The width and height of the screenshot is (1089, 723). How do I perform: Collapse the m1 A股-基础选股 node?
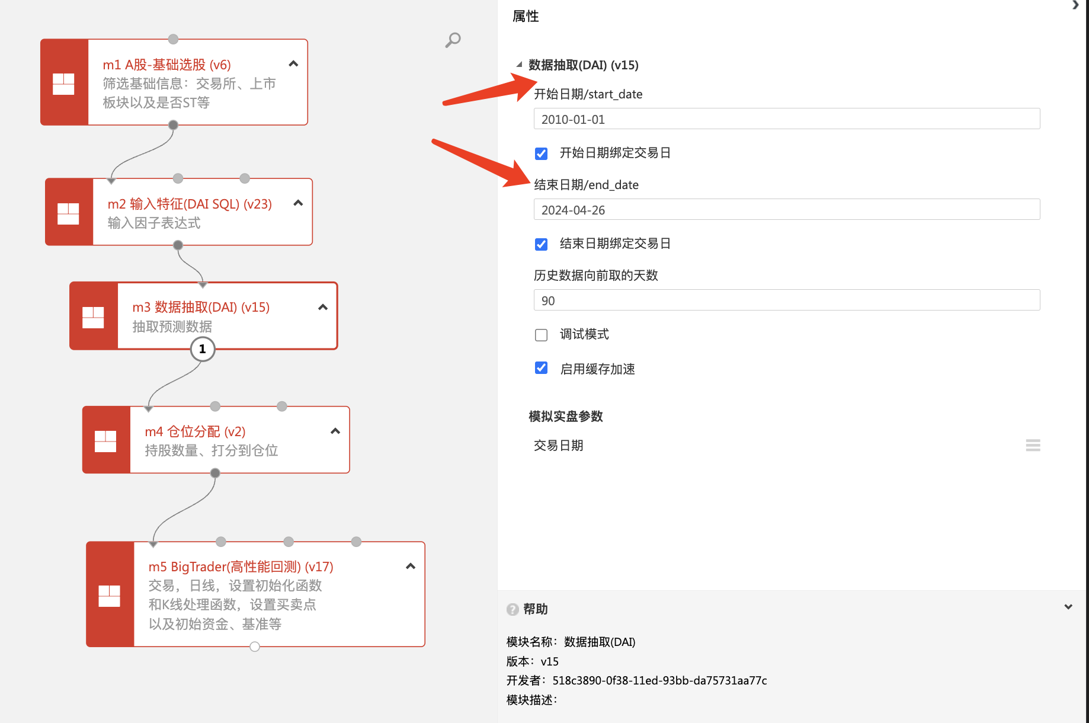pos(293,64)
